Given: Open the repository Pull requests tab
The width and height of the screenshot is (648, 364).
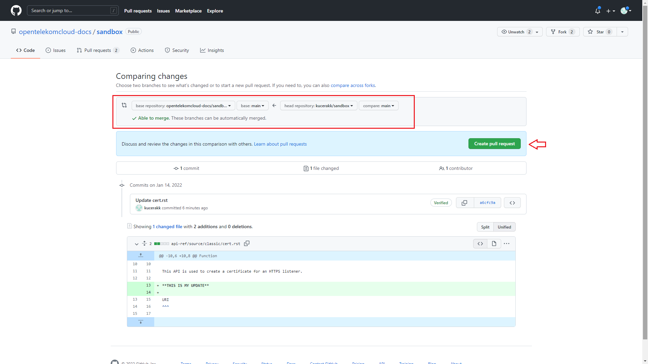Looking at the screenshot, I should 98,50.
